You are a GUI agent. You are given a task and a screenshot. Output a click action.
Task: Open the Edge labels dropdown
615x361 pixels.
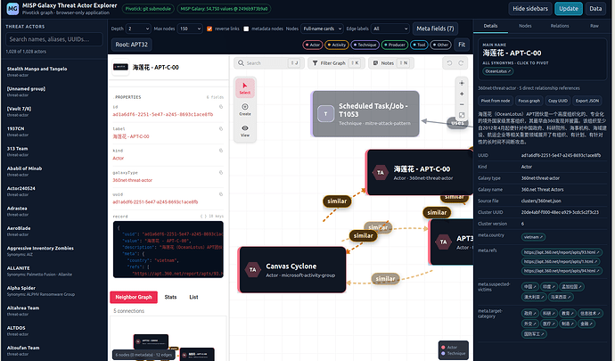click(x=390, y=29)
